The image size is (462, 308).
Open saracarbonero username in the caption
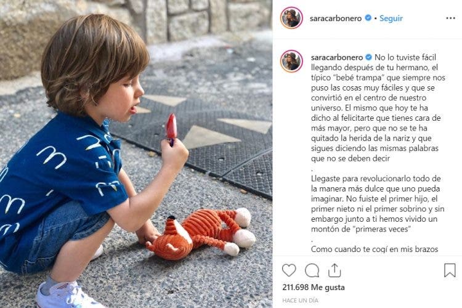coord(337,57)
